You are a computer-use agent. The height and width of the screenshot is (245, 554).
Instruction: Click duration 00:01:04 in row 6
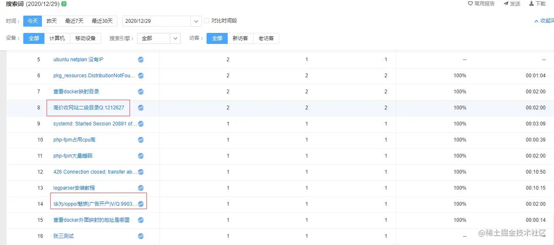pos(536,76)
